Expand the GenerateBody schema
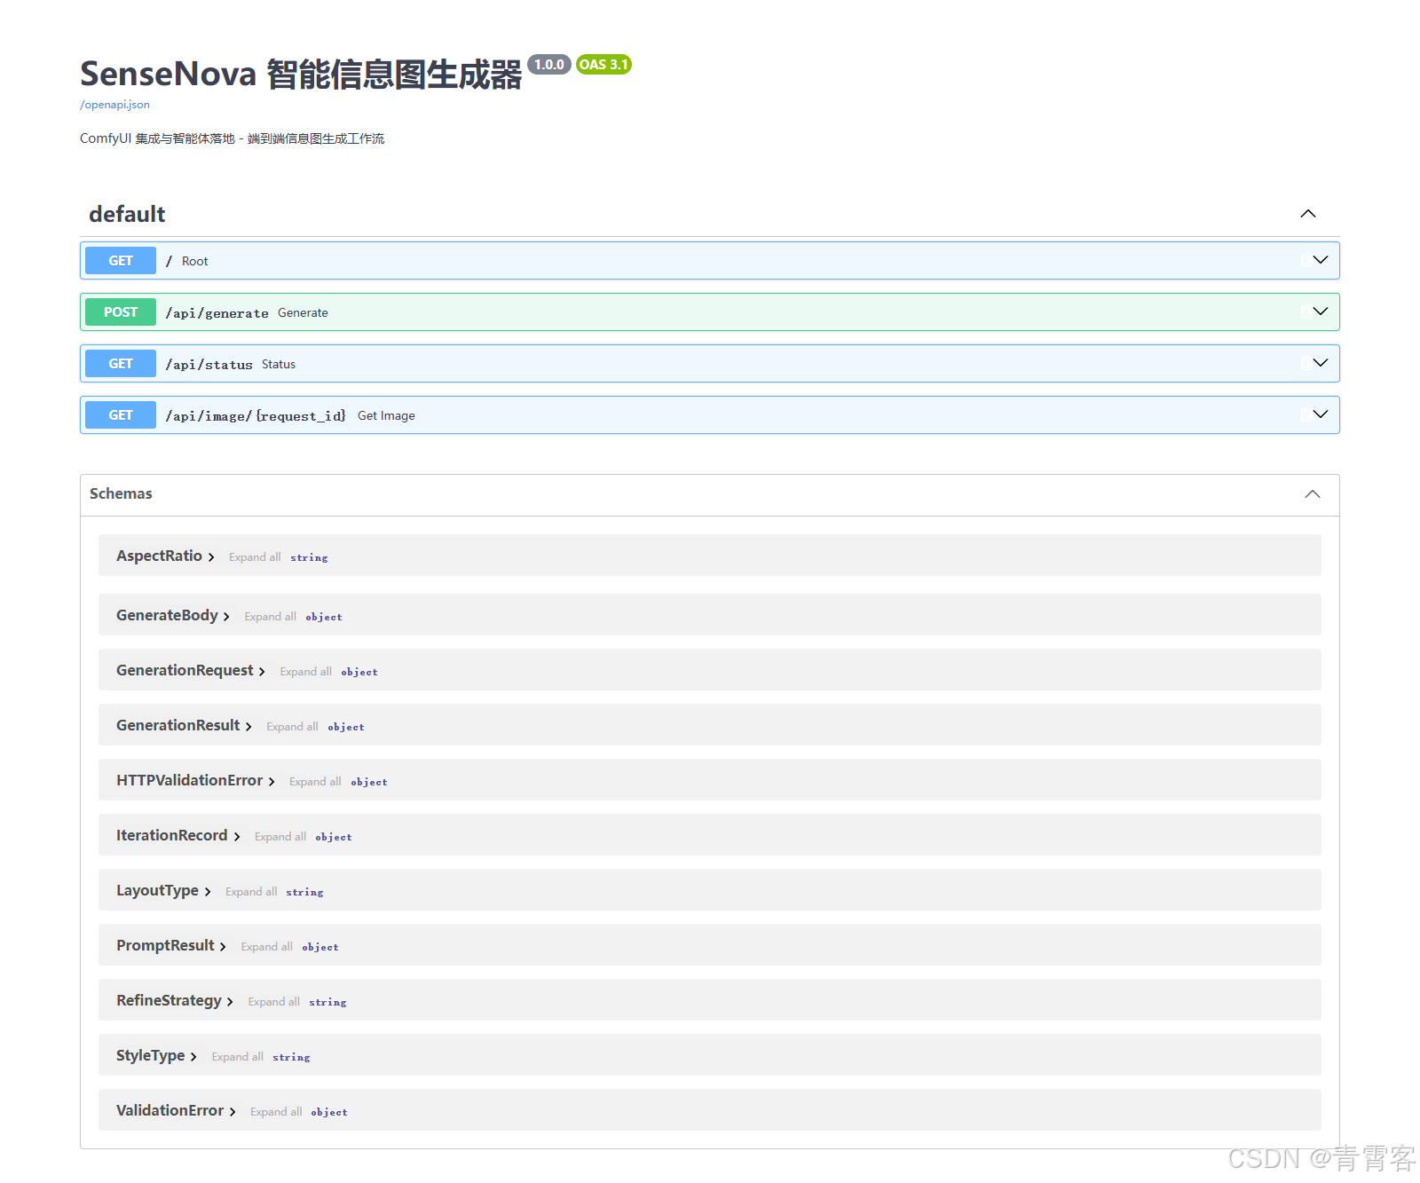The image size is (1420, 1183). coord(173,616)
